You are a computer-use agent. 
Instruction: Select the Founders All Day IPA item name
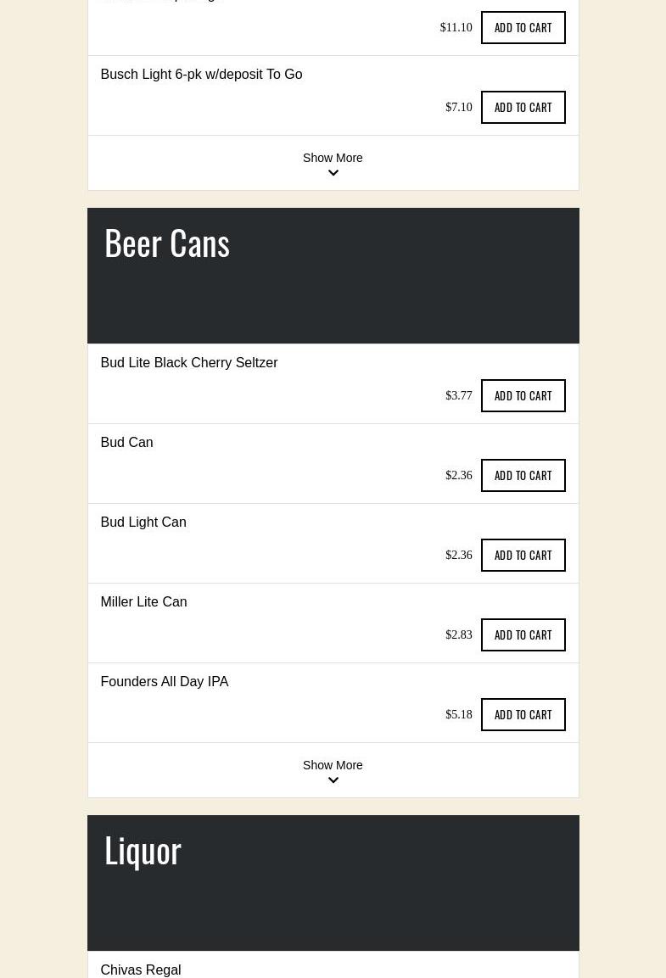coord(164,682)
